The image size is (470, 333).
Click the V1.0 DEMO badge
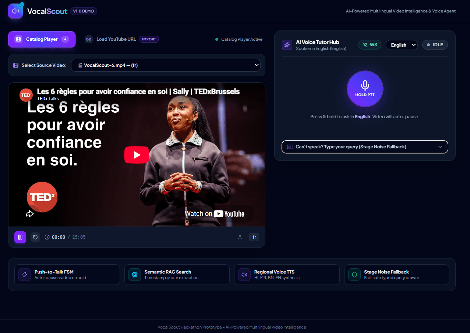click(x=84, y=11)
